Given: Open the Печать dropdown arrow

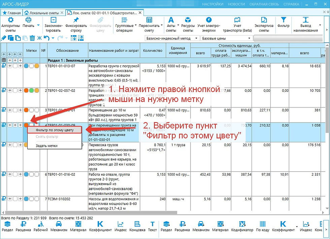Looking at the screenshot, I should pos(38,25).
